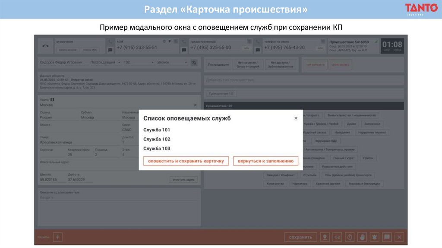This screenshot has height=248, width=442.
Task: Click the phone icon beside 'телефон на месте'
Action: coord(258,42)
